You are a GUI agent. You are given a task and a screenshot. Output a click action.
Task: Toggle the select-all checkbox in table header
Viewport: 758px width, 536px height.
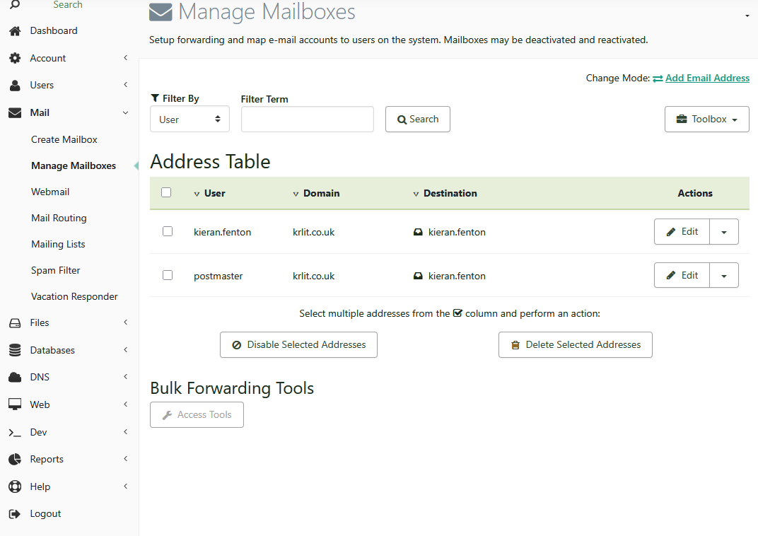tap(166, 192)
